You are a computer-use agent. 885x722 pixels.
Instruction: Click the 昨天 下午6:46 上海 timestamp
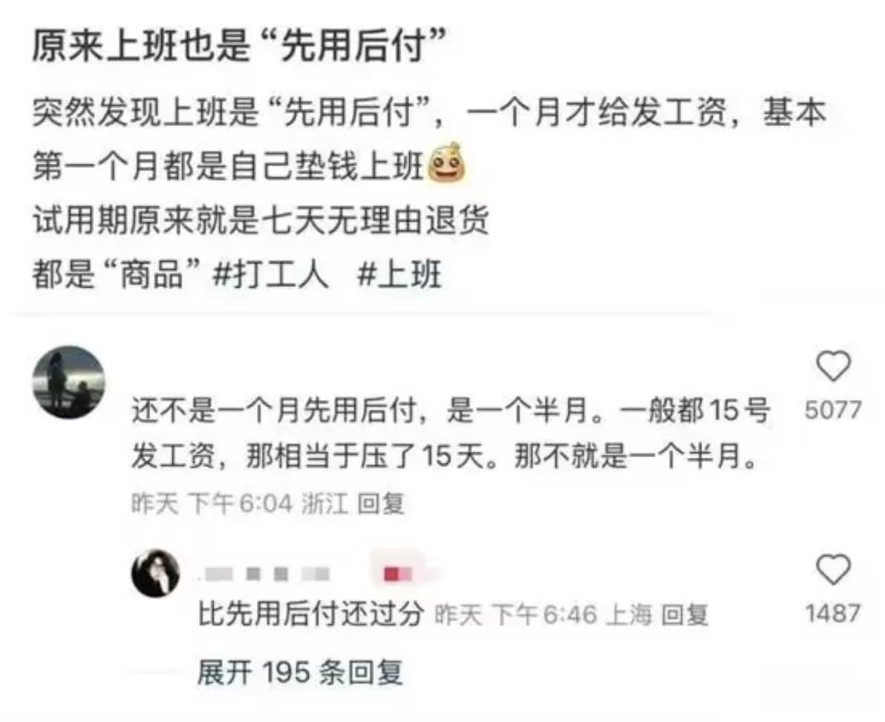[x=543, y=614]
